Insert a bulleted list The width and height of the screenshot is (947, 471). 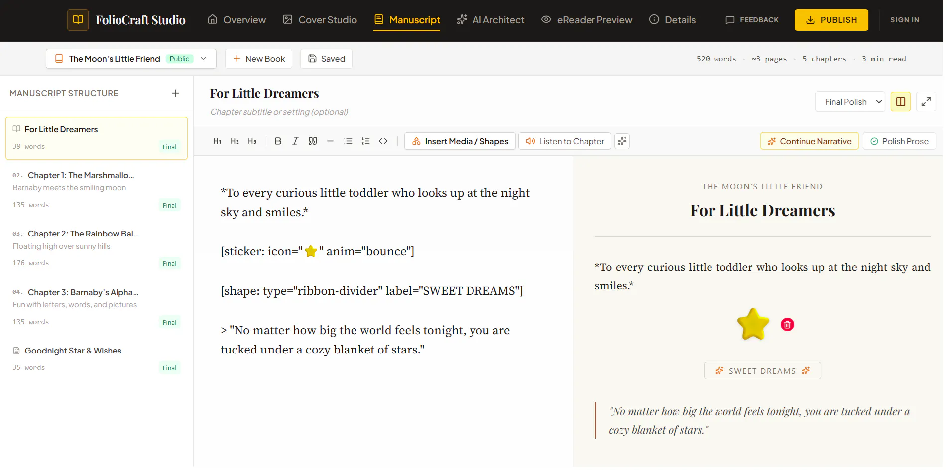(x=348, y=141)
